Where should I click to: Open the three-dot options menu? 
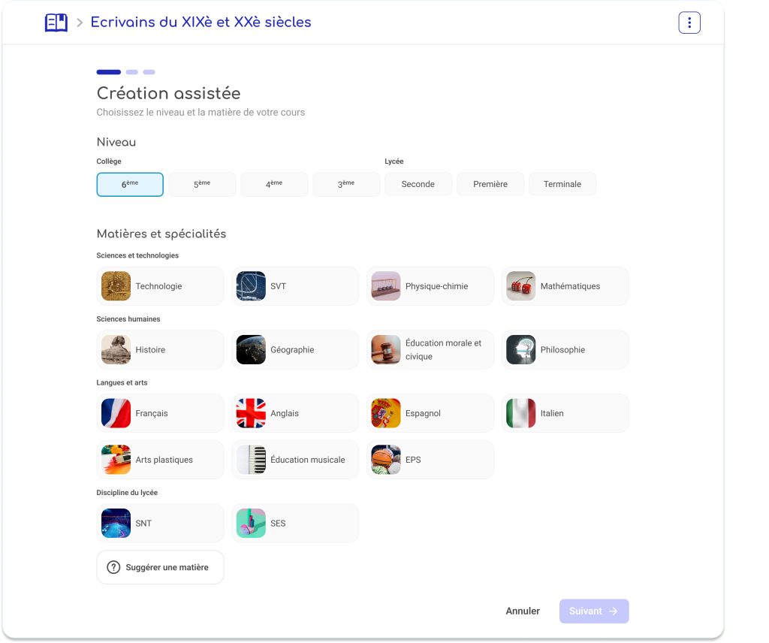pyautogui.click(x=689, y=23)
